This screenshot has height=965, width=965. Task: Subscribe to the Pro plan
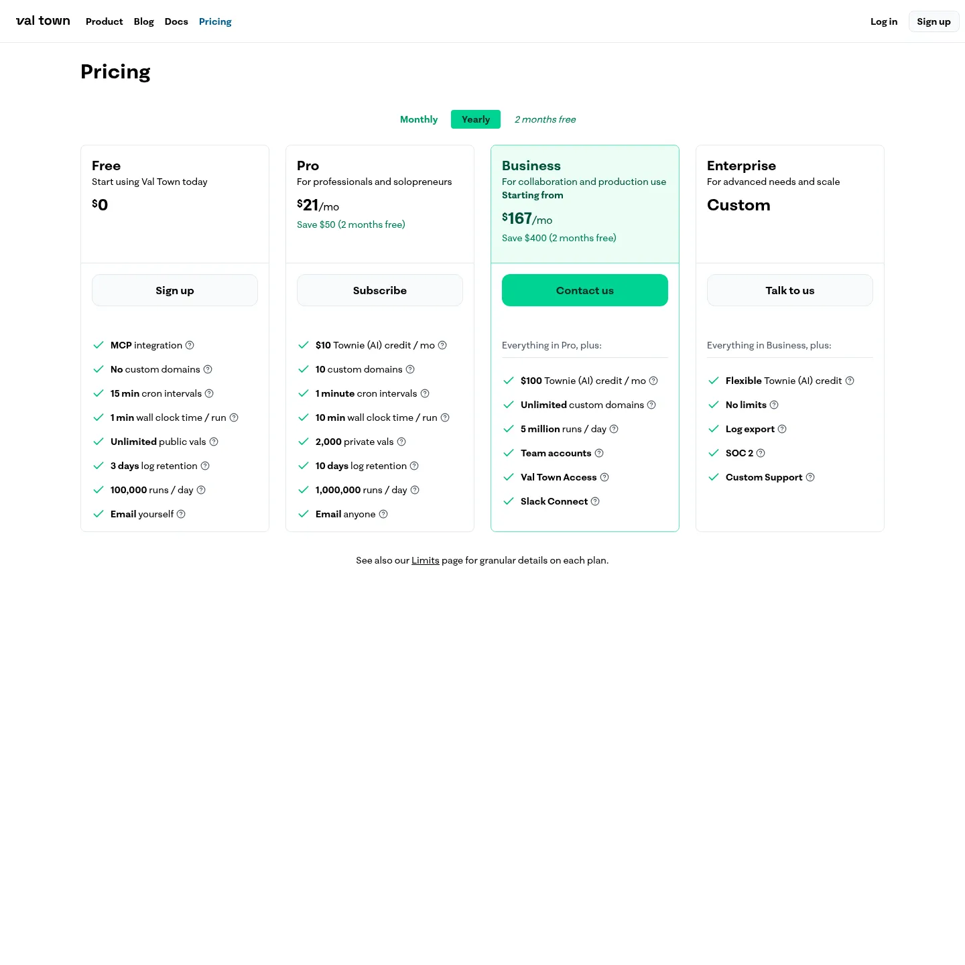[x=380, y=290]
